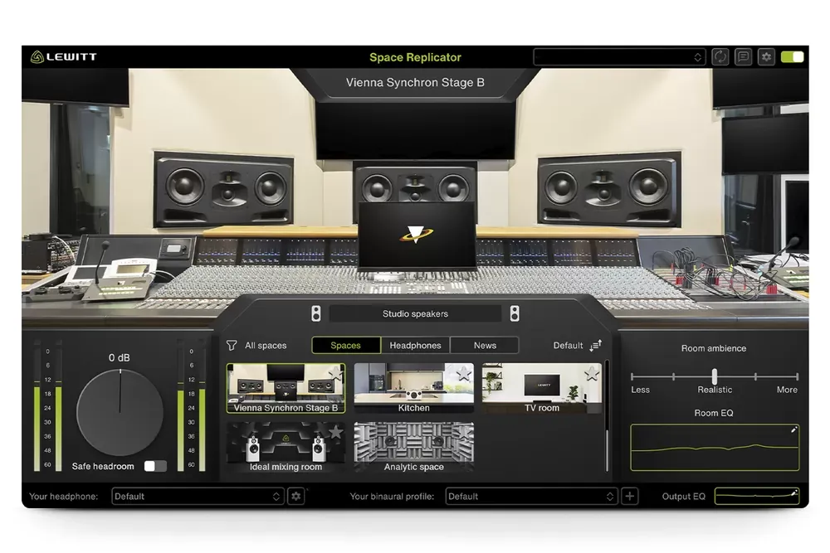Image resolution: width=830 pixels, height=553 pixels.
Task: Click the Room ambience slider handle
Action: click(715, 376)
